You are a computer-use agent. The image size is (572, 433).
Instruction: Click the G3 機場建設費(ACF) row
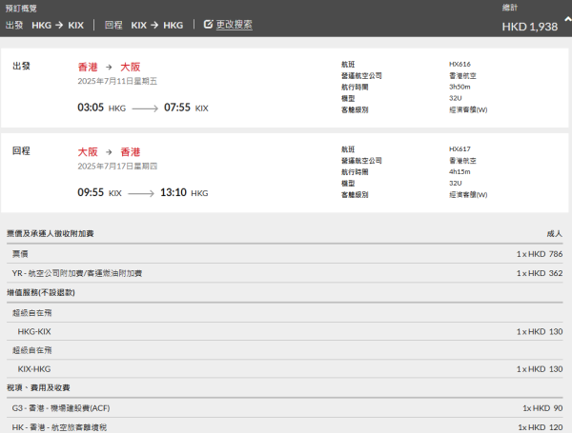pos(61,408)
